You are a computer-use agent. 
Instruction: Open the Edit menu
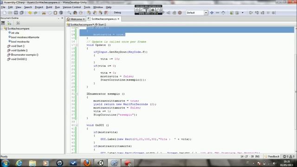point(10,7)
